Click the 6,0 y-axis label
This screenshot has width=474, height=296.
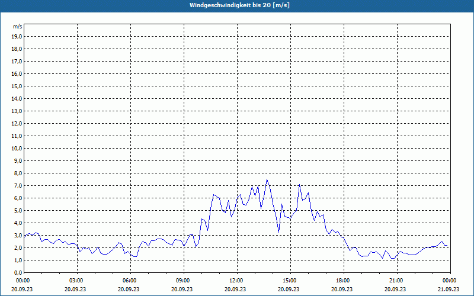(x=18, y=198)
